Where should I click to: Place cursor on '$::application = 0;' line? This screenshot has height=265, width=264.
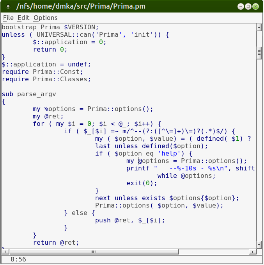point(69,42)
